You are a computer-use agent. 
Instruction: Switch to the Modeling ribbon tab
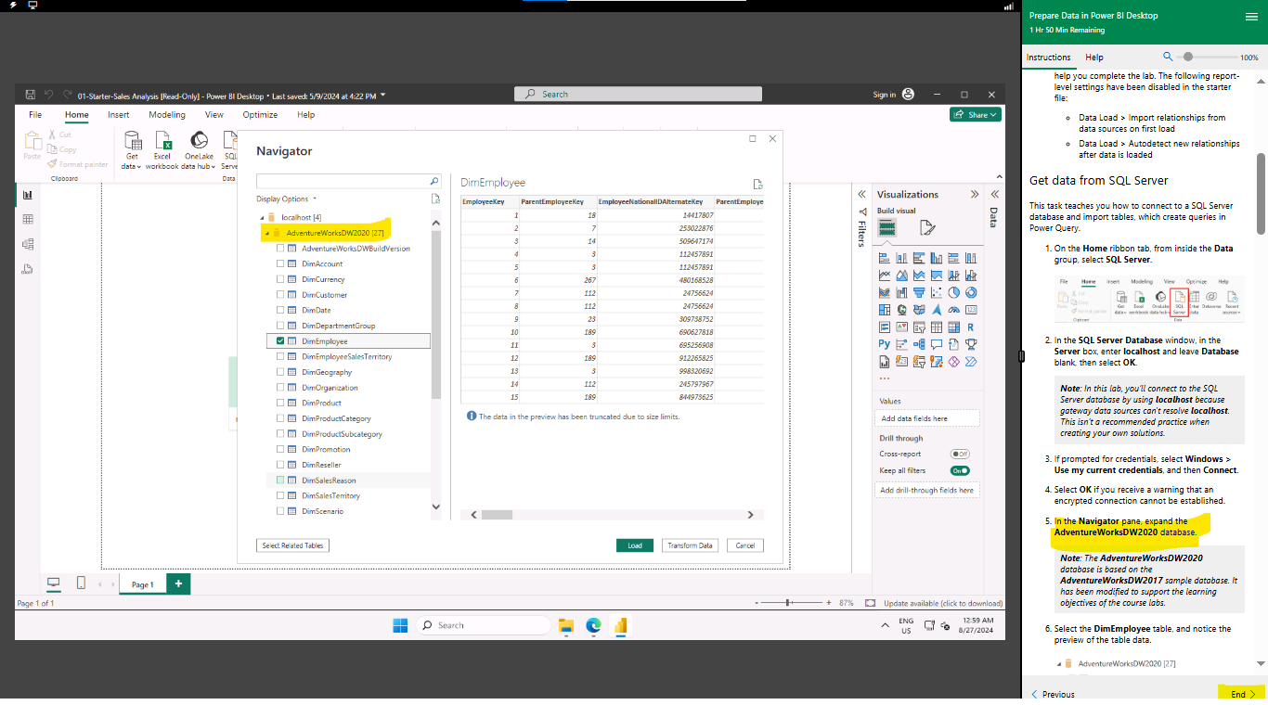pos(167,115)
